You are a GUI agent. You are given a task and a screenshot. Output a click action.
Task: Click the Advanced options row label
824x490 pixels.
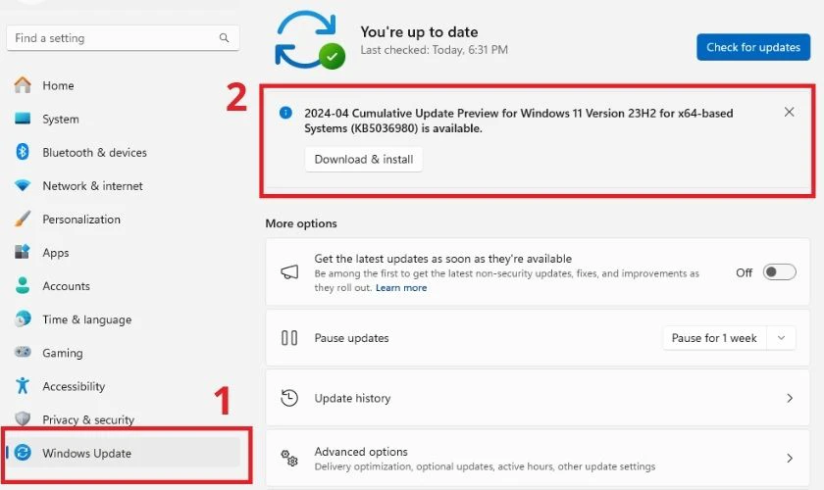coord(361,452)
